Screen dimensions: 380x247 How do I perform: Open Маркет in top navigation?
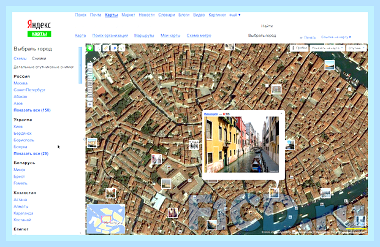click(x=128, y=15)
